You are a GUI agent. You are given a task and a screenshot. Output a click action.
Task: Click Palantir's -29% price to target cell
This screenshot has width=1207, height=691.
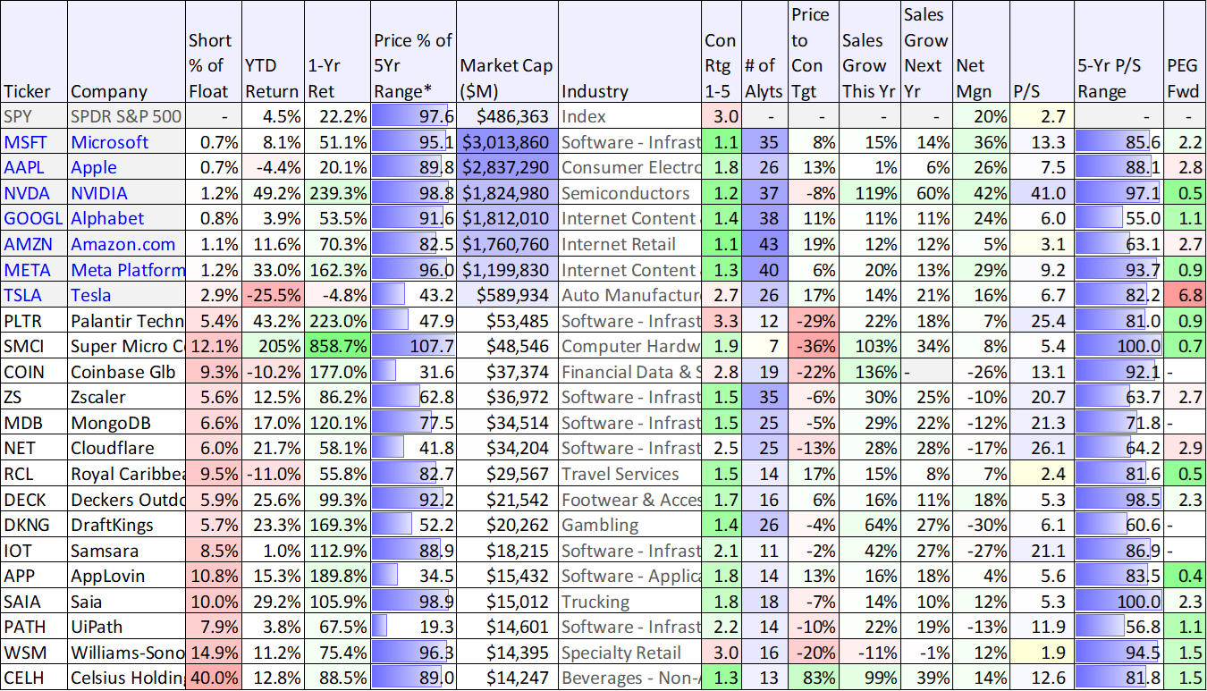point(812,321)
